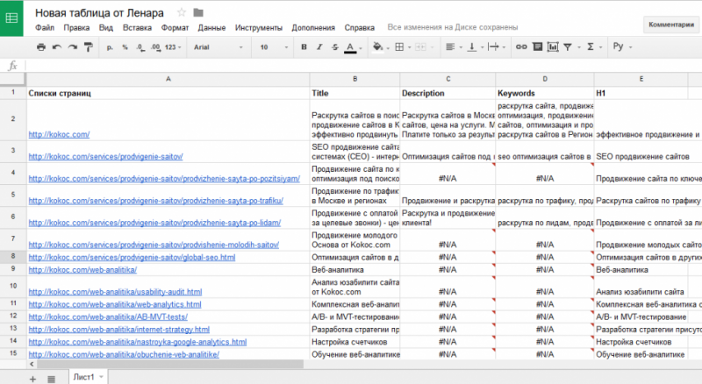This screenshot has width=702, height=384.
Task: Expand the 123 number format dropdown
Action: 173,47
